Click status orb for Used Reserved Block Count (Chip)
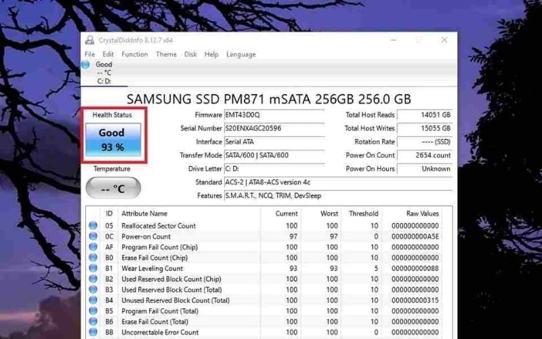542x339 pixels. (x=93, y=279)
